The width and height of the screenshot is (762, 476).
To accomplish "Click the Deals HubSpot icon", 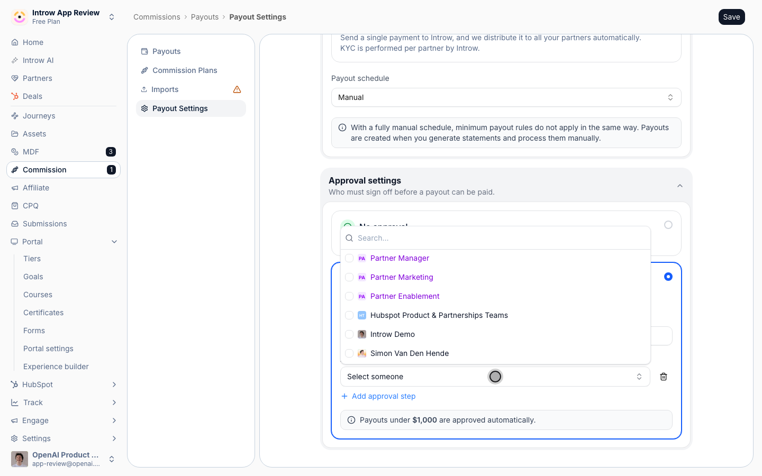I will click(x=15, y=96).
